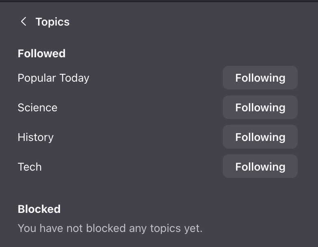The width and height of the screenshot is (318, 247).
Task: Select the Popular Today topic label
Action: click(53, 78)
